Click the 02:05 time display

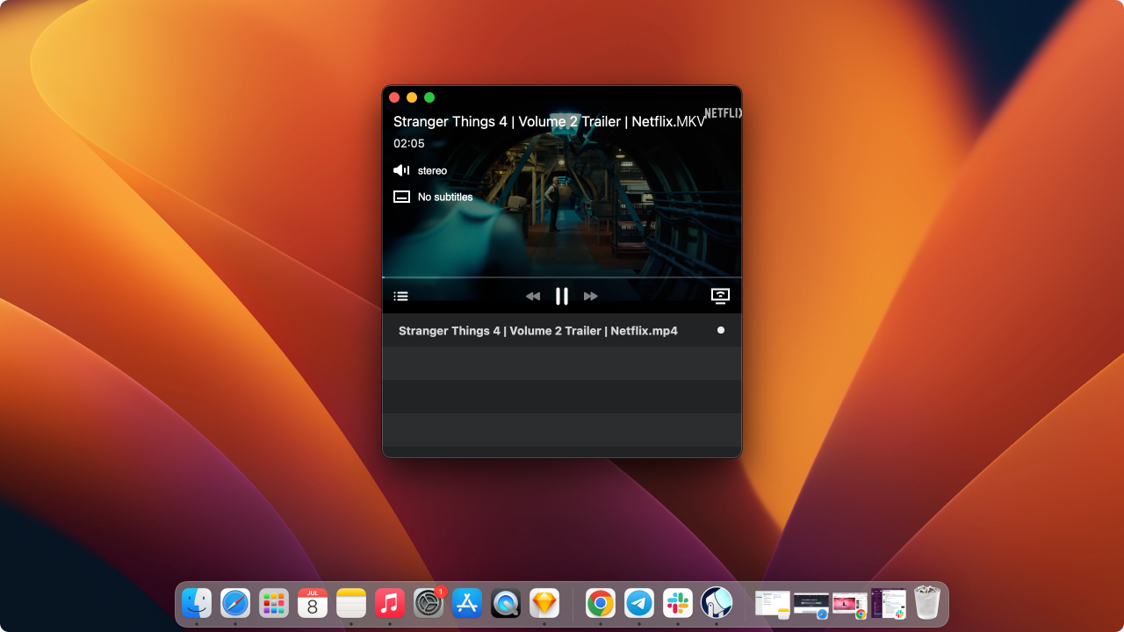pyautogui.click(x=409, y=143)
